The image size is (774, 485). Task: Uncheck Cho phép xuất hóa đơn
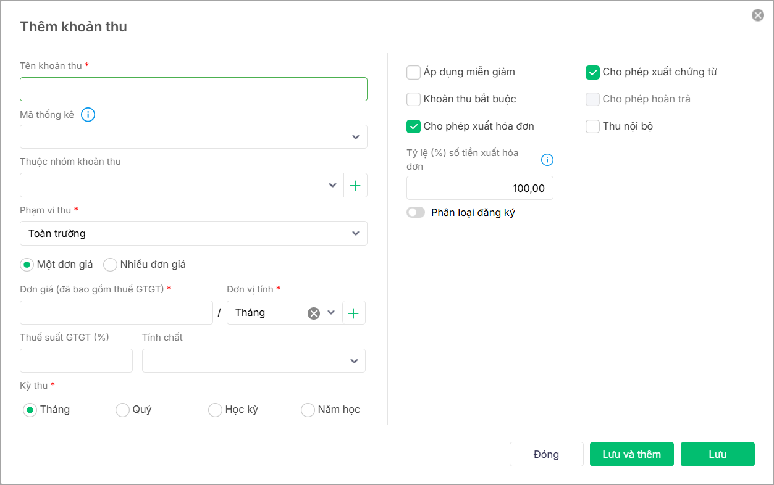414,126
